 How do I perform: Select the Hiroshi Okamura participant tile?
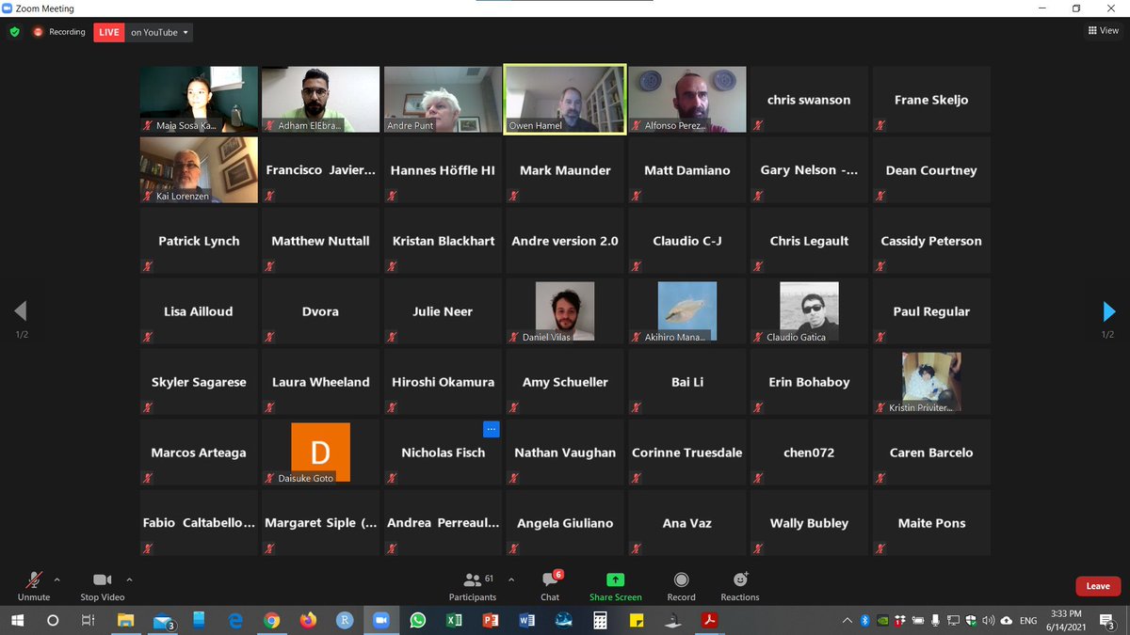click(x=443, y=382)
